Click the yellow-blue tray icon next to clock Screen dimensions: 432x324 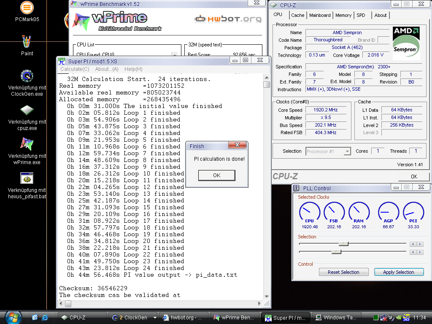406,318
